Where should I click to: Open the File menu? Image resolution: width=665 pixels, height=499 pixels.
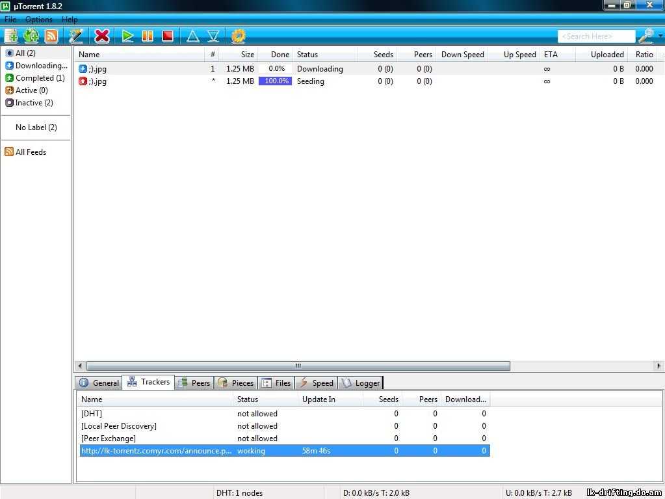pyautogui.click(x=10, y=20)
